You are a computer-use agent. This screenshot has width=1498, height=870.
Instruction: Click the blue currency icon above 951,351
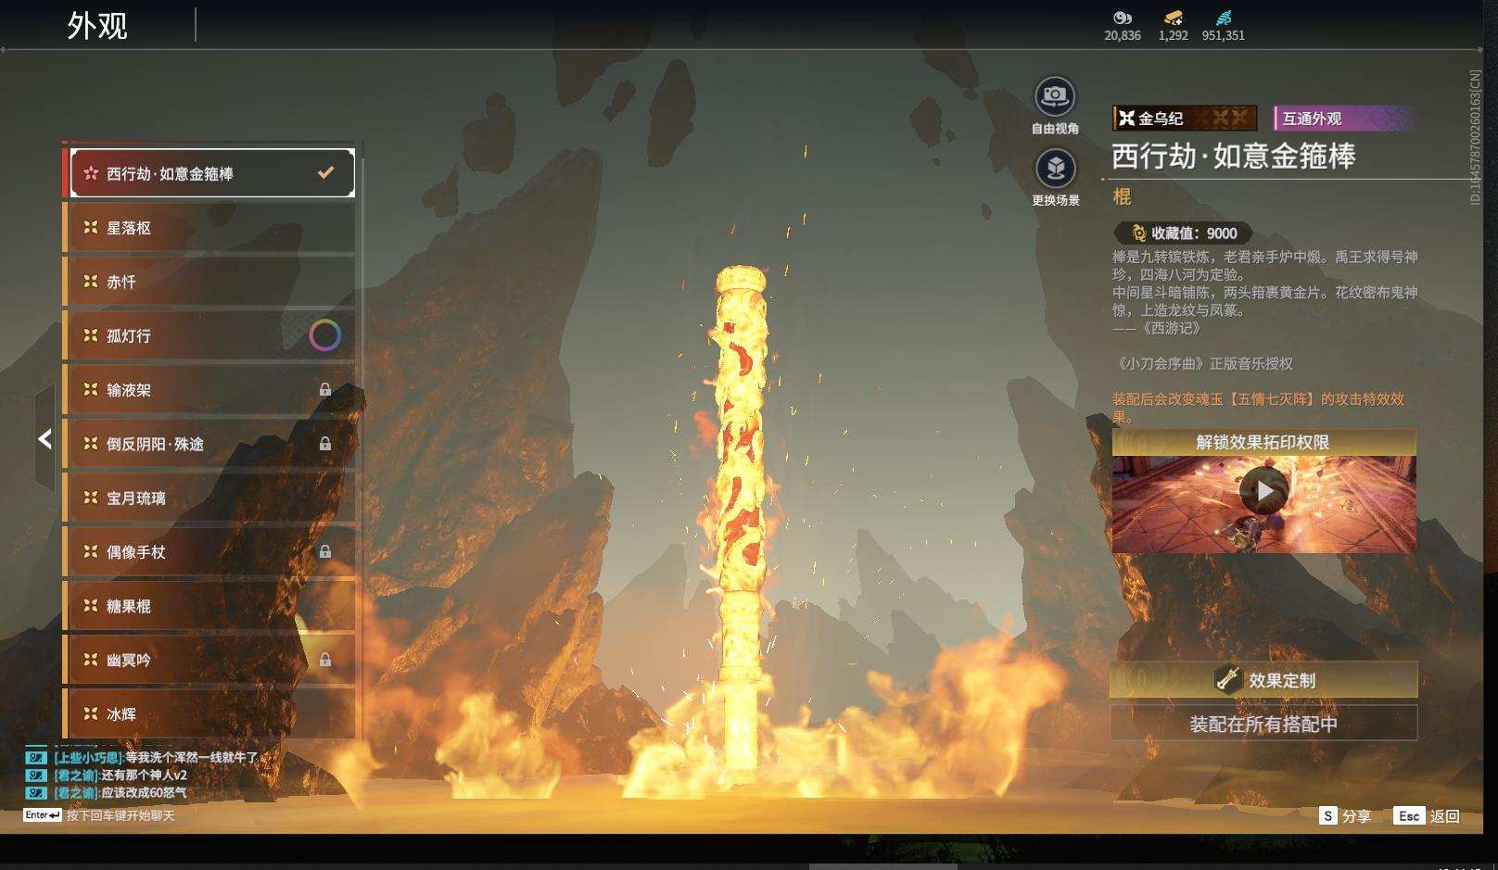[1224, 18]
